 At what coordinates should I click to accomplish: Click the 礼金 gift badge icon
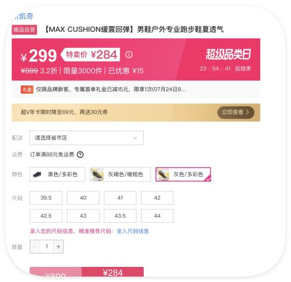click(27, 90)
